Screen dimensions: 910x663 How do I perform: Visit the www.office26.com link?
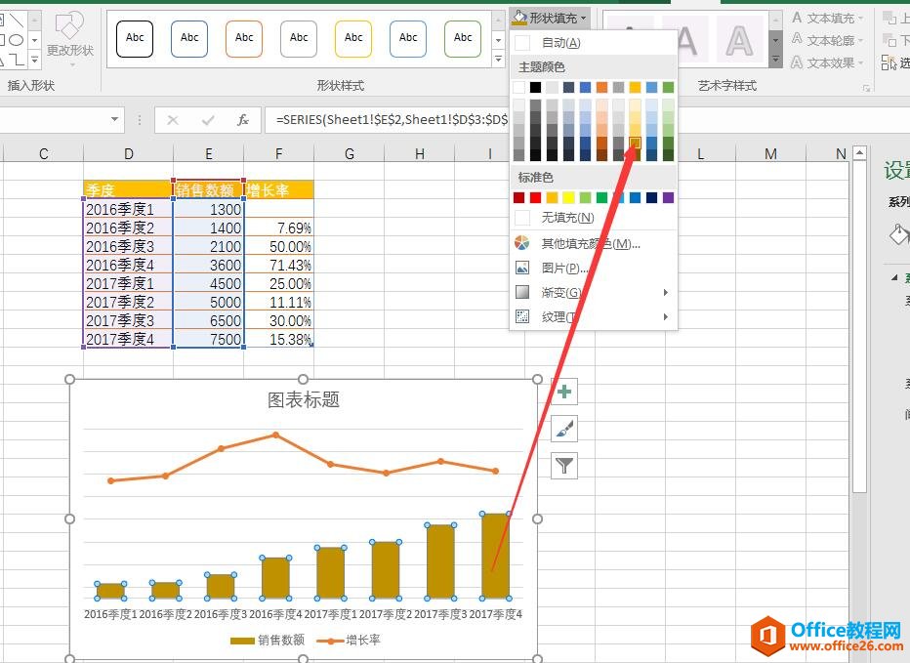tap(846, 647)
